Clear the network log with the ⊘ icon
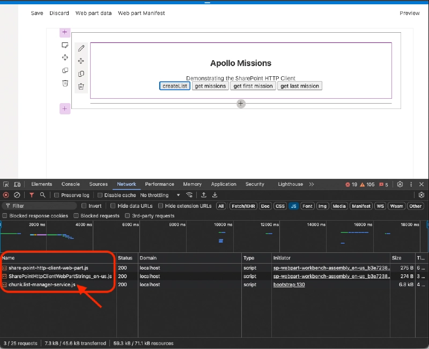The image size is (429, 349). (x=17, y=195)
